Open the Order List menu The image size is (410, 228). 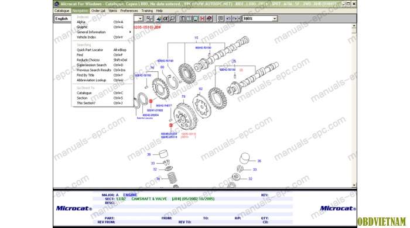pyautogui.click(x=98, y=11)
